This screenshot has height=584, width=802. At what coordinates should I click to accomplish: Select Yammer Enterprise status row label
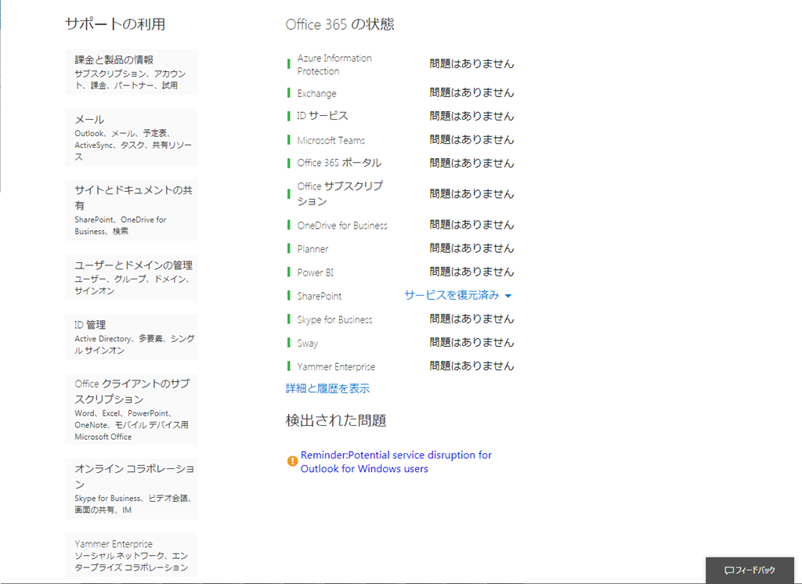coord(336,366)
